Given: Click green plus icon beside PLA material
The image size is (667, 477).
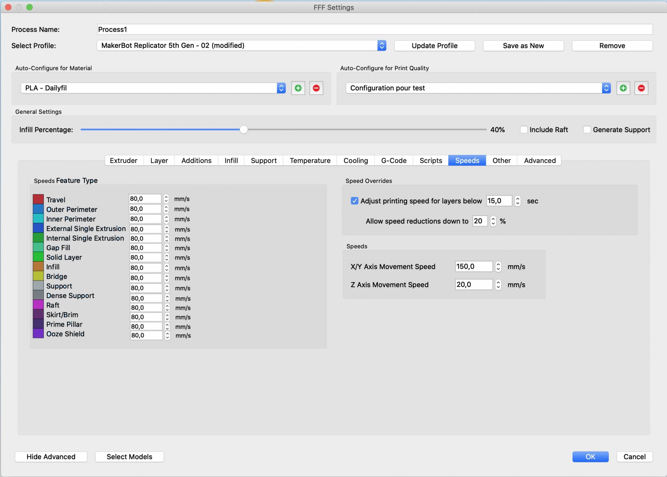Looking at the screenshot, I should click(x=298, y=88).
